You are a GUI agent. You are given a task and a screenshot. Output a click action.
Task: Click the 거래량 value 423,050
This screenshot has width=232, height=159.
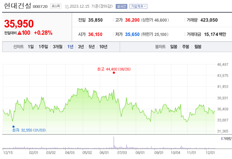209,20
